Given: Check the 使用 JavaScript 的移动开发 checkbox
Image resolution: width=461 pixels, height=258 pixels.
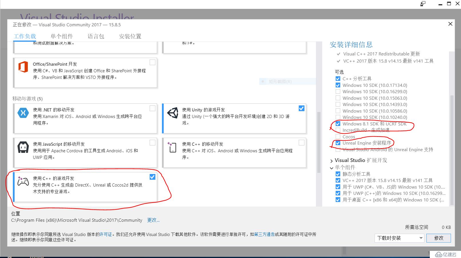Looking at the screenshot, I should pyautogui.click(x=153, y=142).
